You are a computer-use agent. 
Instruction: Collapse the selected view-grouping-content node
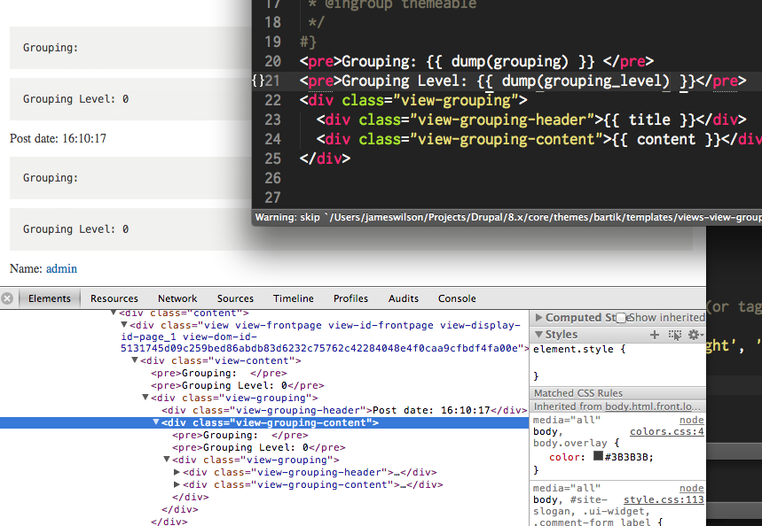click(x=156, y=422)
